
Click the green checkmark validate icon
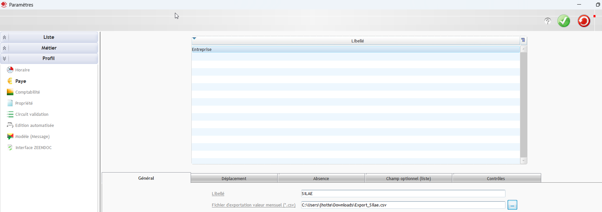click(563, 21)
